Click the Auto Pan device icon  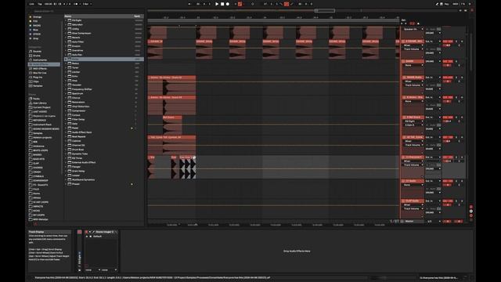pyautogui.click(x=70, y=55)
